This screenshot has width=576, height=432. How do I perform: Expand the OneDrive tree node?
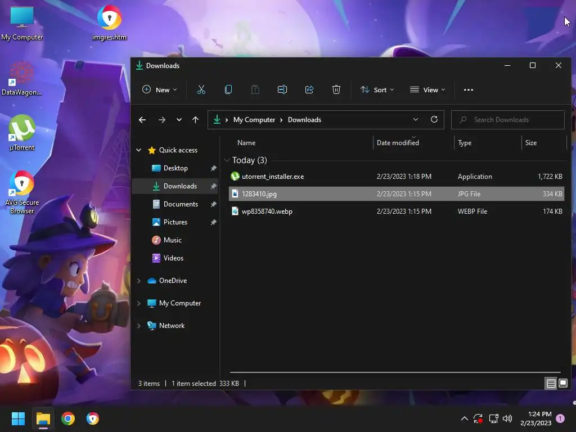point(139,281)
